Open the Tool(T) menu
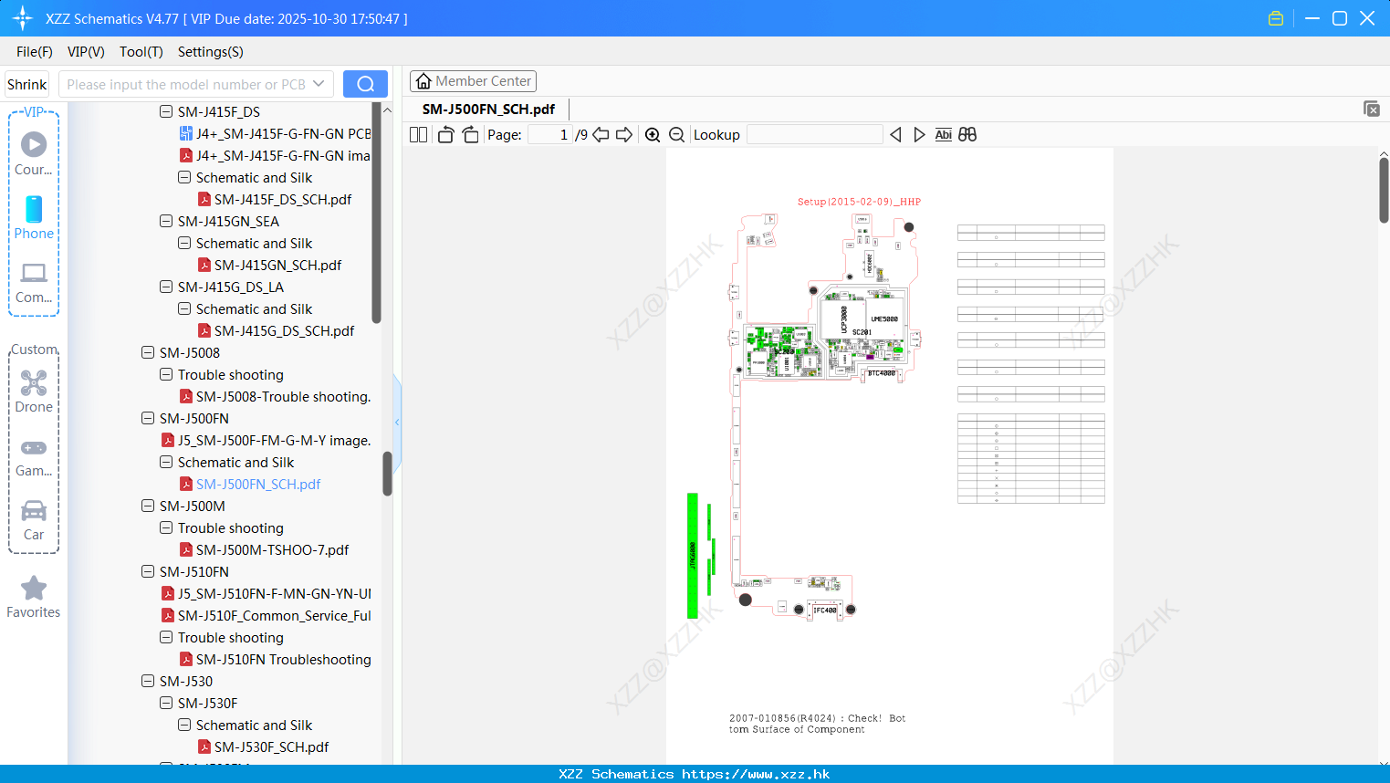The image size is (1390, 783). [141, 52]
